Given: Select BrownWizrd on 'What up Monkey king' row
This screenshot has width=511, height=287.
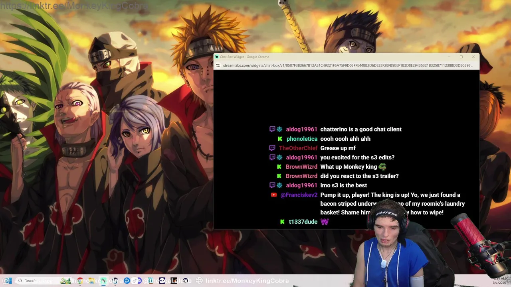Looking at the screenshot, I should coord(301,167).
